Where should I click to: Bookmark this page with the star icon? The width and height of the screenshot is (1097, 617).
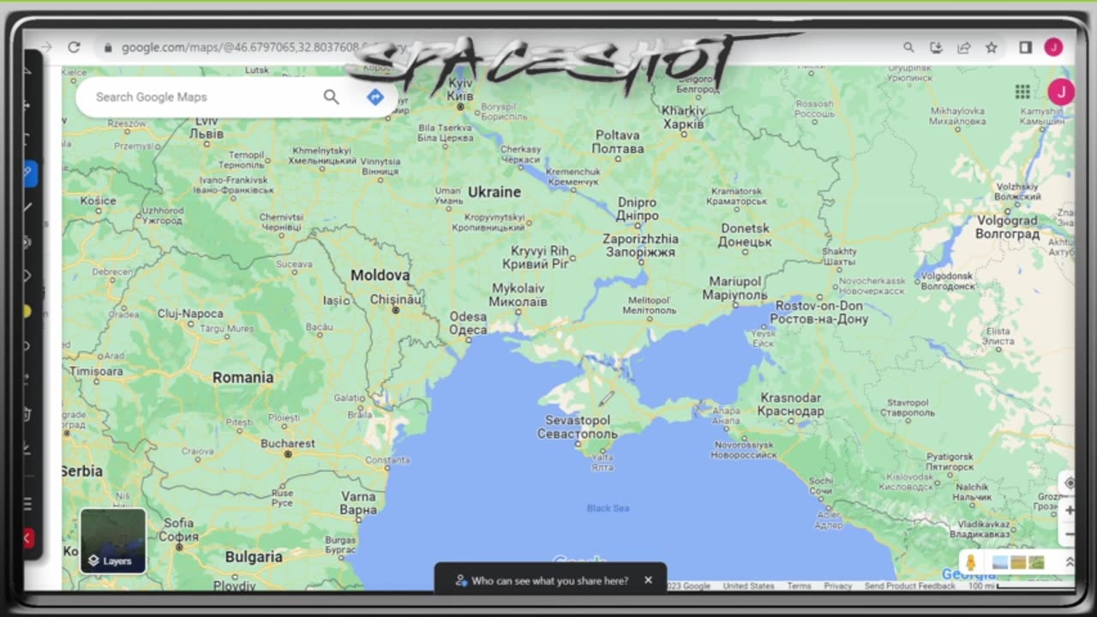992,48
